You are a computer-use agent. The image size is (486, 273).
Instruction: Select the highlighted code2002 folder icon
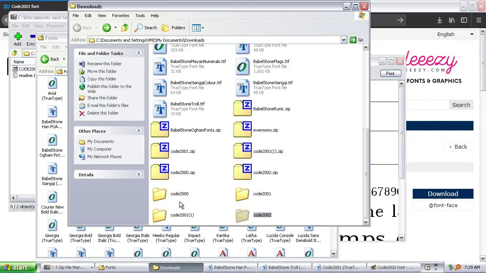coord(243,215)
